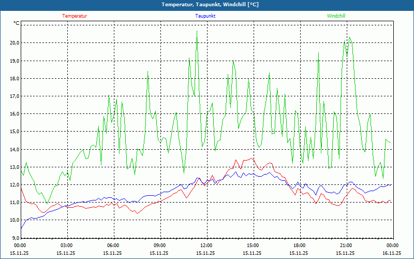
Task: Select the blue 'Taupunkt' legend label
Action: pyautogui.click(x=205, y=16)
